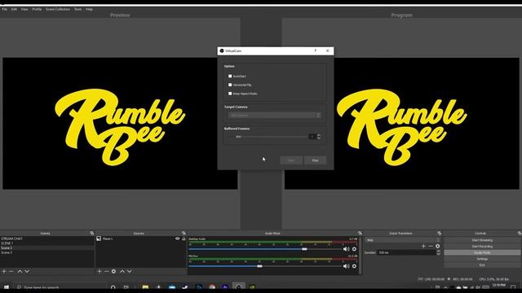
Task: Click the Stop button in VirtualCam dialog
Action: [x=315, y=160]
